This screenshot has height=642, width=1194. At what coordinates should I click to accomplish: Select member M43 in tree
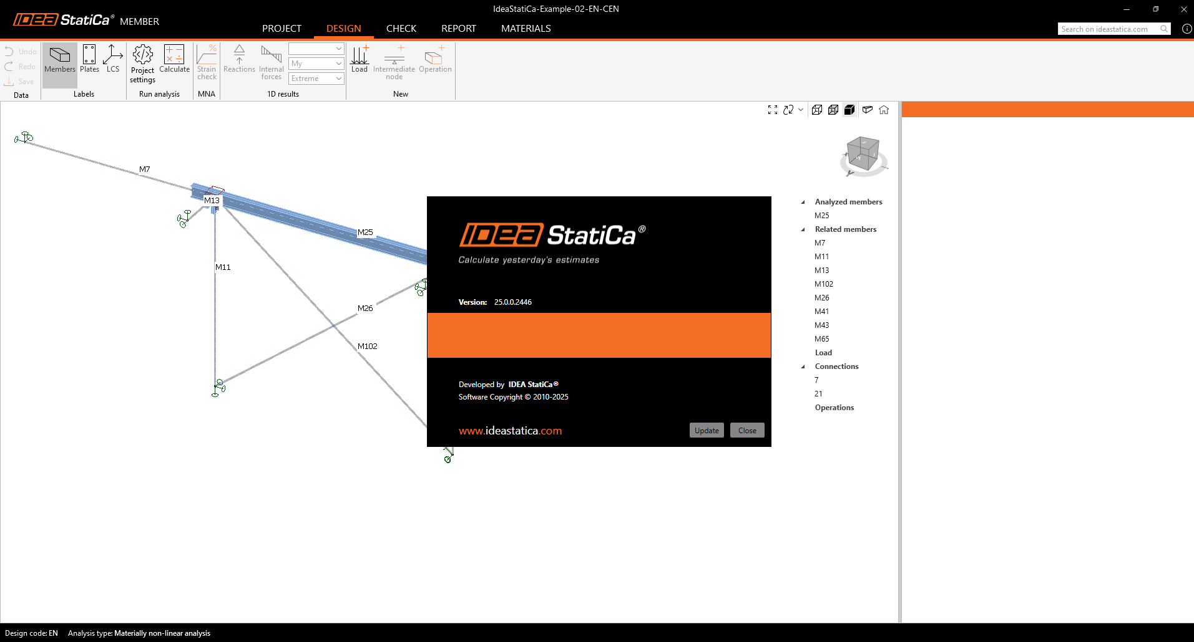821,325
